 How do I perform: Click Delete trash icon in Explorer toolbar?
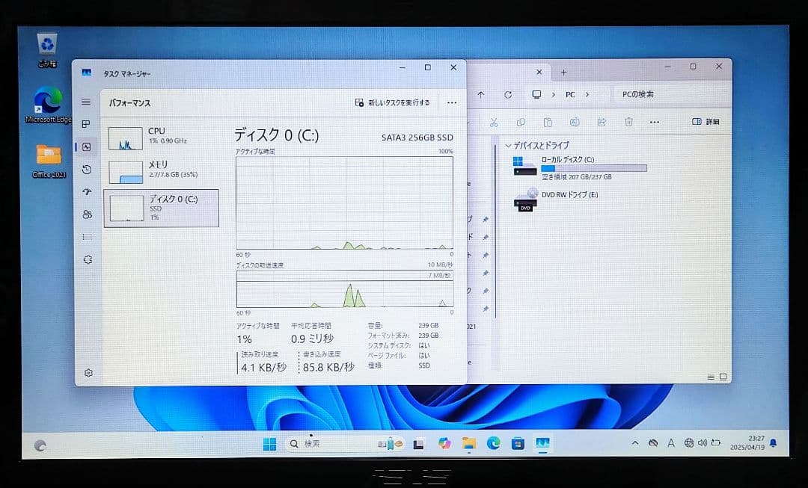628,122
